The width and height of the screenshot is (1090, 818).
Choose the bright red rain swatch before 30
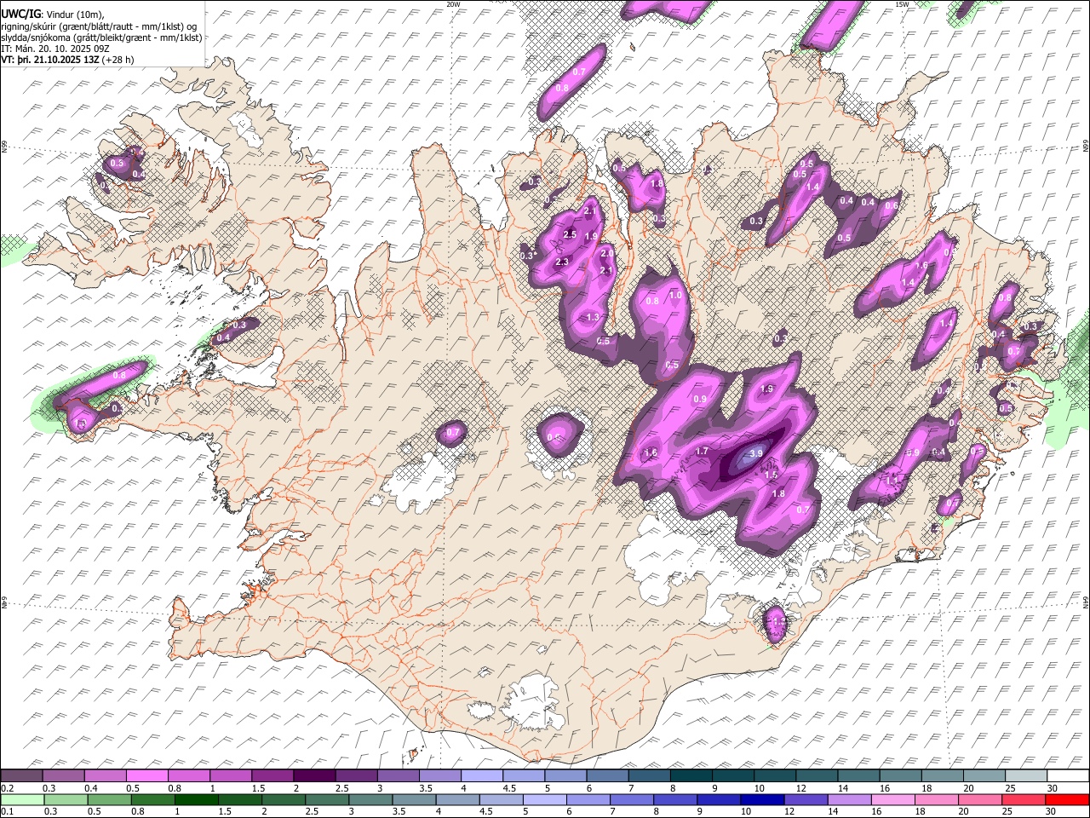point(1067,799)
